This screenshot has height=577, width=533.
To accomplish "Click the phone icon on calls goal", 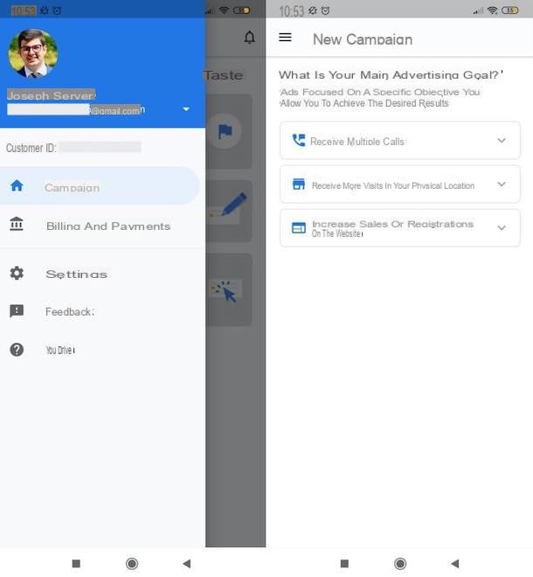I will pyautogui.click(x=298, y=140).
